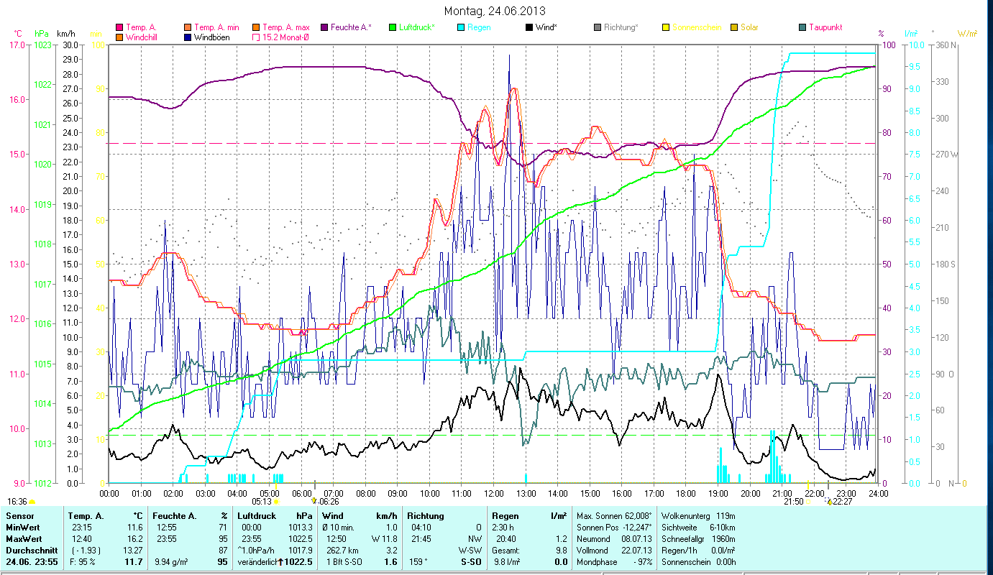The width and height of the screenshot is (993, 575).
Task: Toggle the Solar legend square
Action: tap(734, 28)
